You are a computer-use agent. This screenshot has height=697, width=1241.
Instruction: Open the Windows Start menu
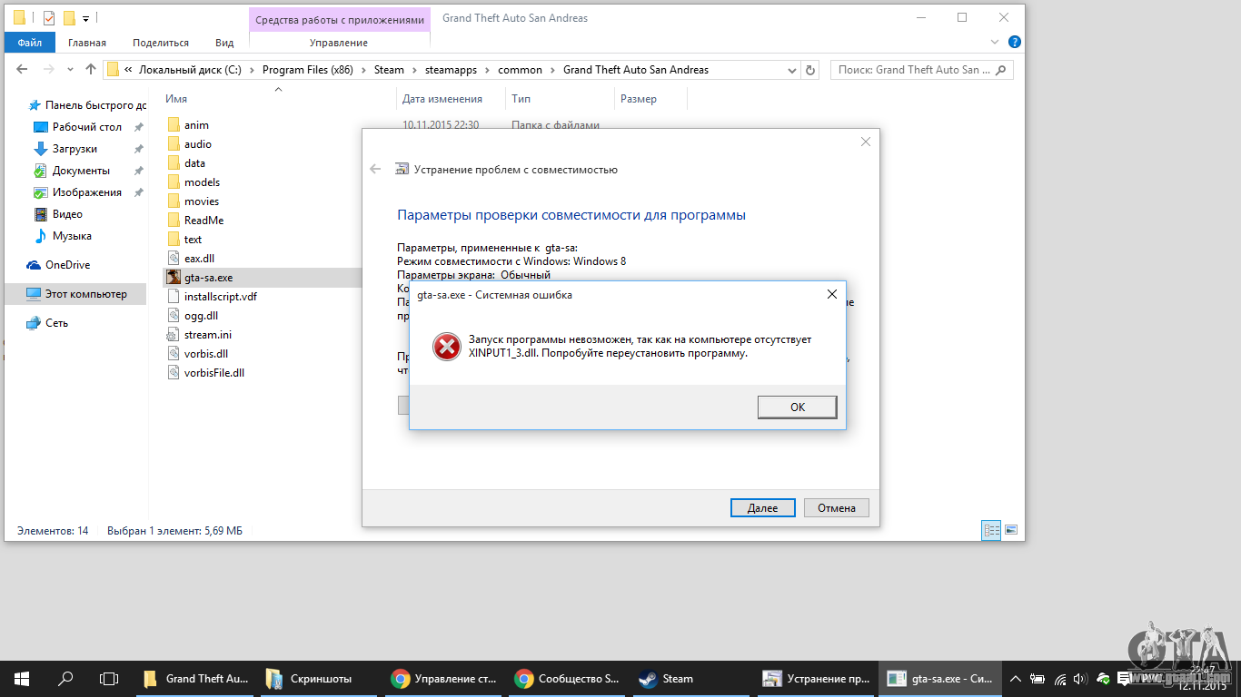pos(22,678)
